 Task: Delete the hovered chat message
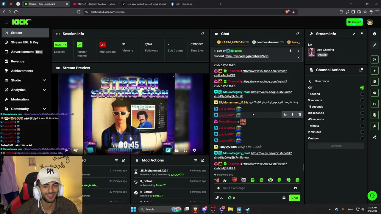(x=300, y=115)
